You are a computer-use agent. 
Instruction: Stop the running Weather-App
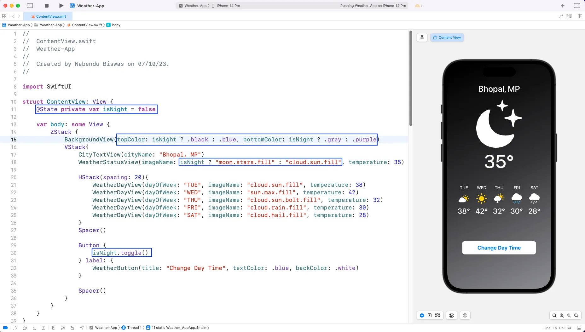[47, 6]
